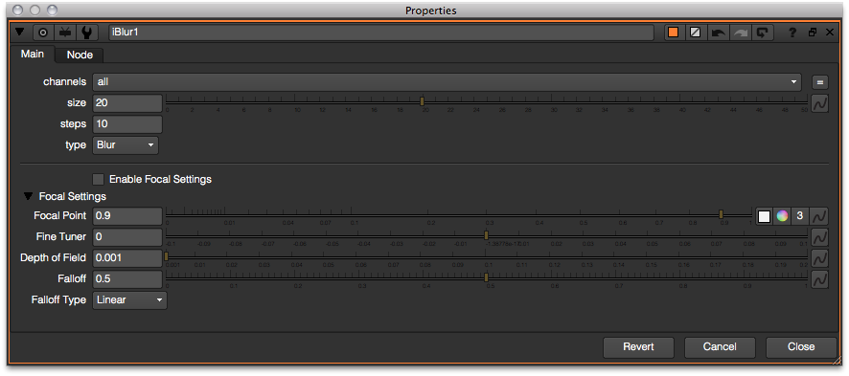Open the size animation curve menu
The image size is (849, 376).
click(x=819, y=102)
